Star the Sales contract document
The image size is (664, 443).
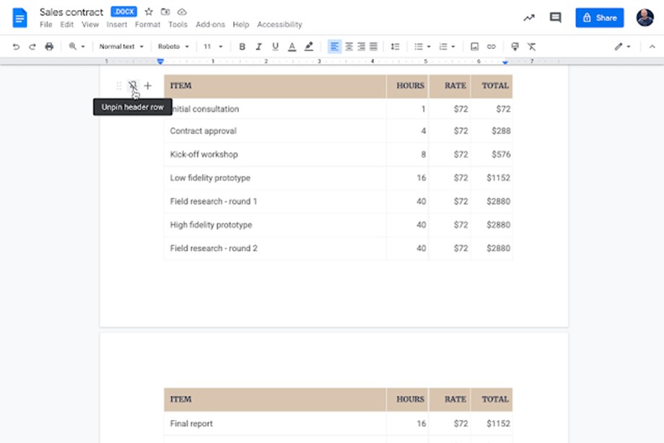[x=147, y=11]
